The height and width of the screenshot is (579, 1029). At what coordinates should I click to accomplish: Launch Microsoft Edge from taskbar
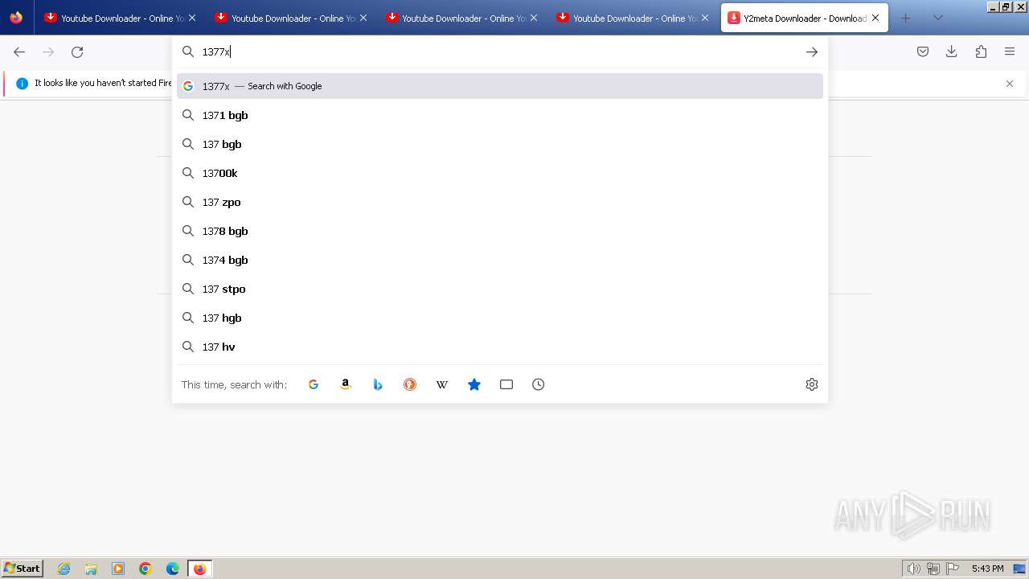click(x=173, y=569)
